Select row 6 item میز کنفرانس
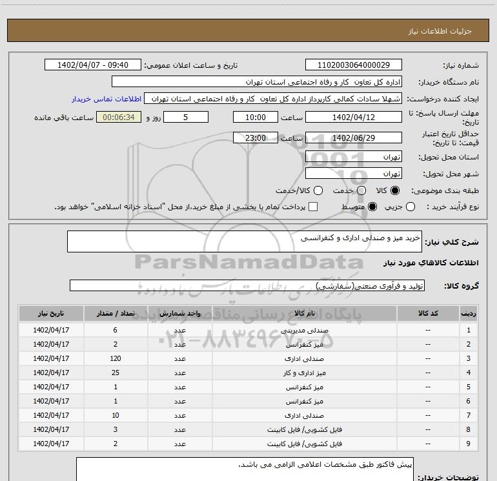497x481 pixels. (304, 402)
